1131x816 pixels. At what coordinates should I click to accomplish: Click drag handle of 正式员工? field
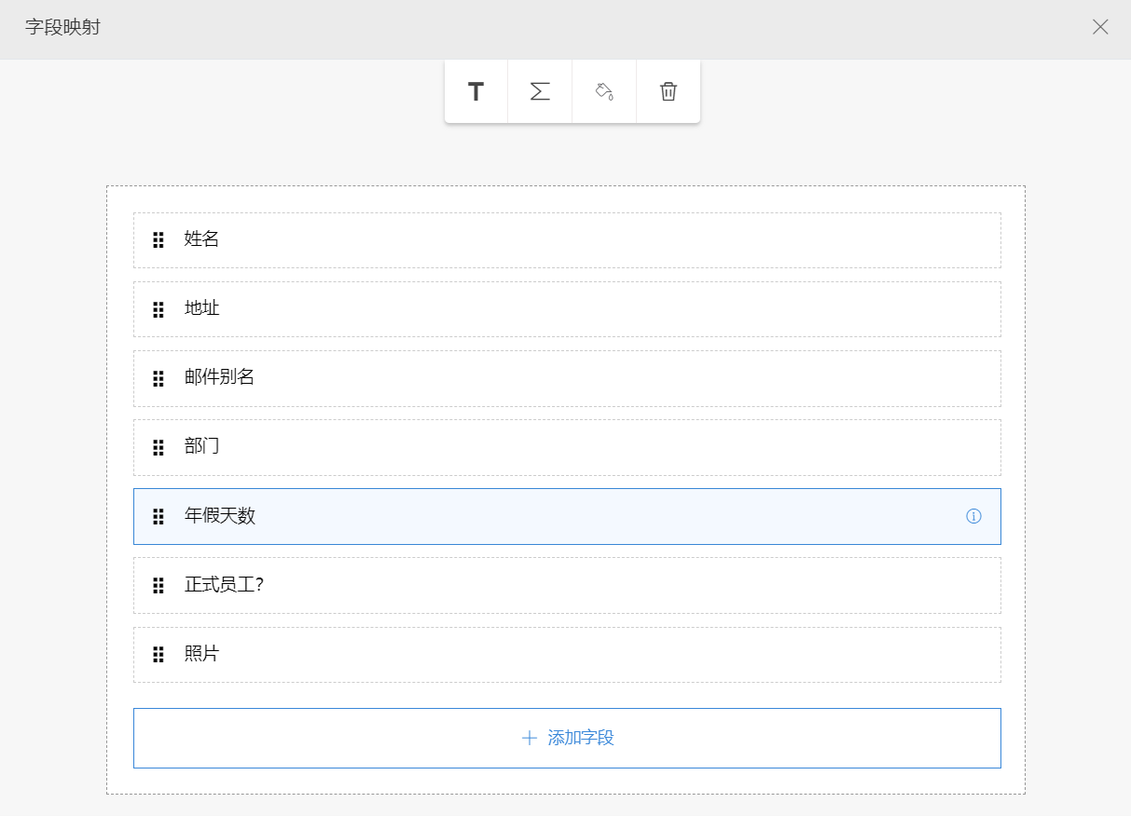pyautogui.click(x=159, y=585)
